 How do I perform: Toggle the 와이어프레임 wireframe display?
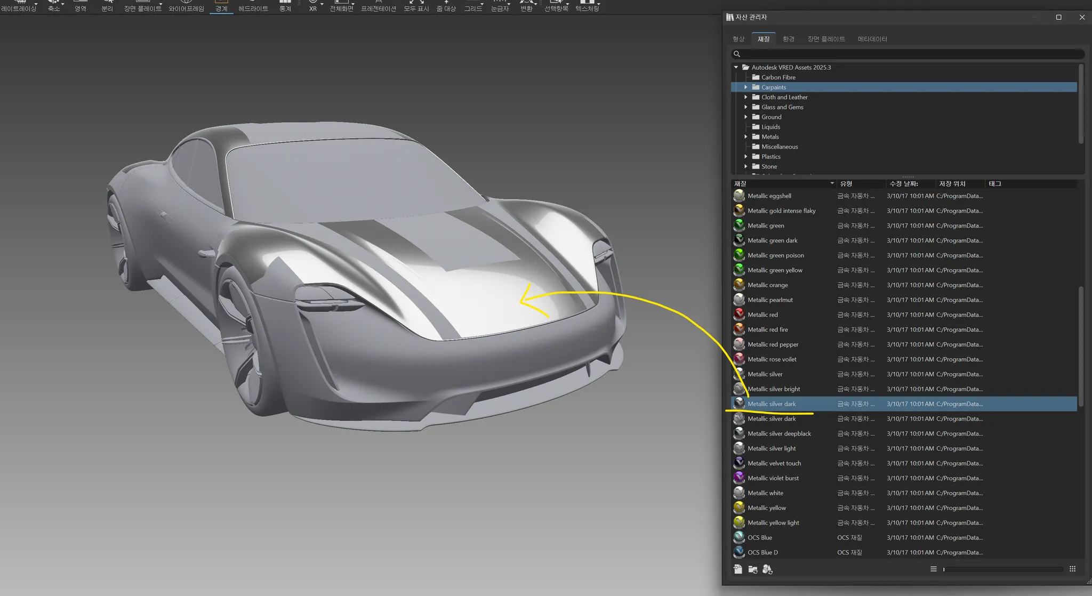tap(186, 6)
